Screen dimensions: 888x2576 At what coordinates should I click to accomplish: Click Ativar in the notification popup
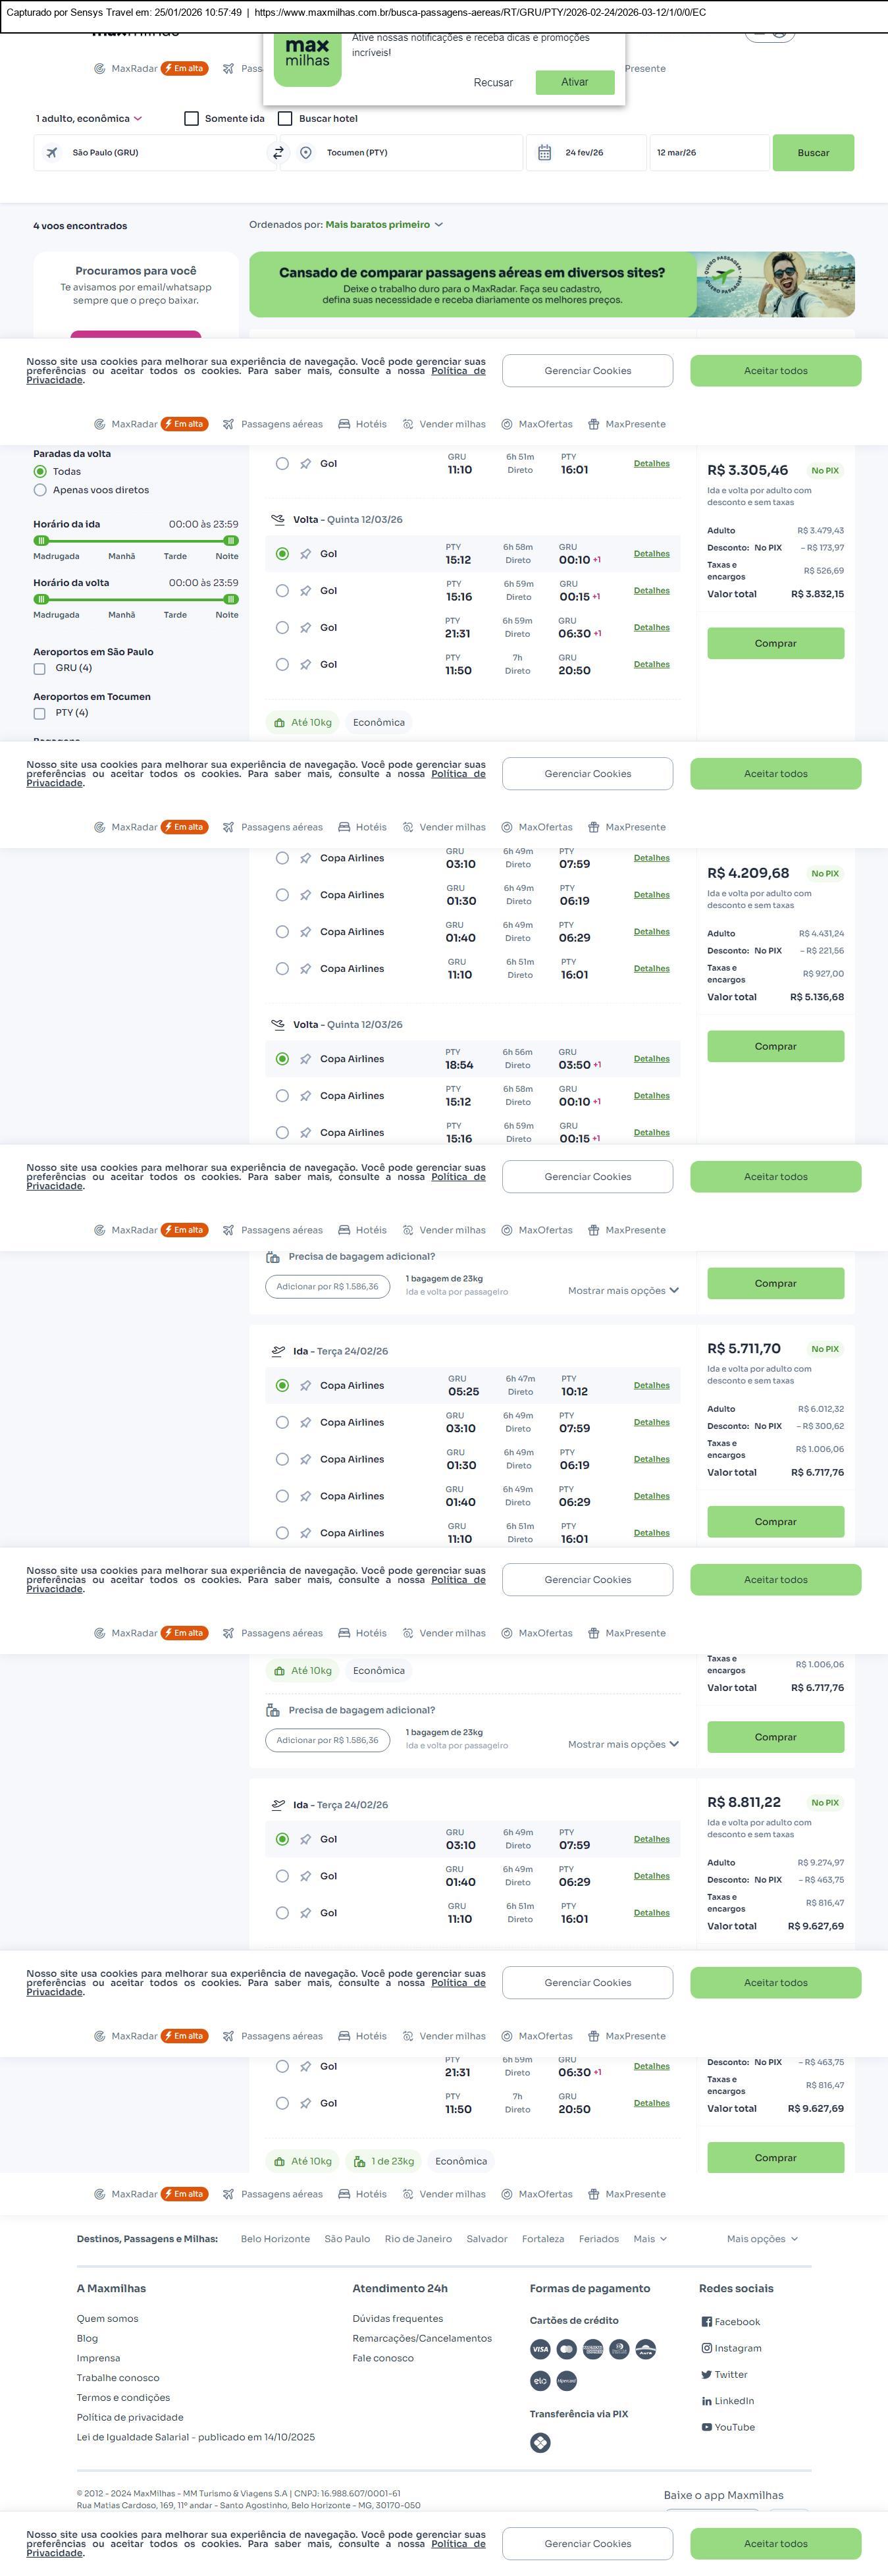[574, 82]
